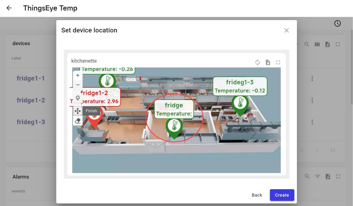Click the Create button
353x206 pixels.
coord(282,195)
